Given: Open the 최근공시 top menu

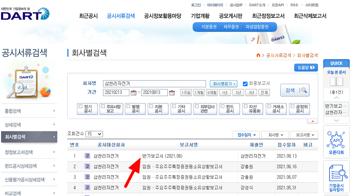Looking at the screenshot, I should (x=88, y=16).
